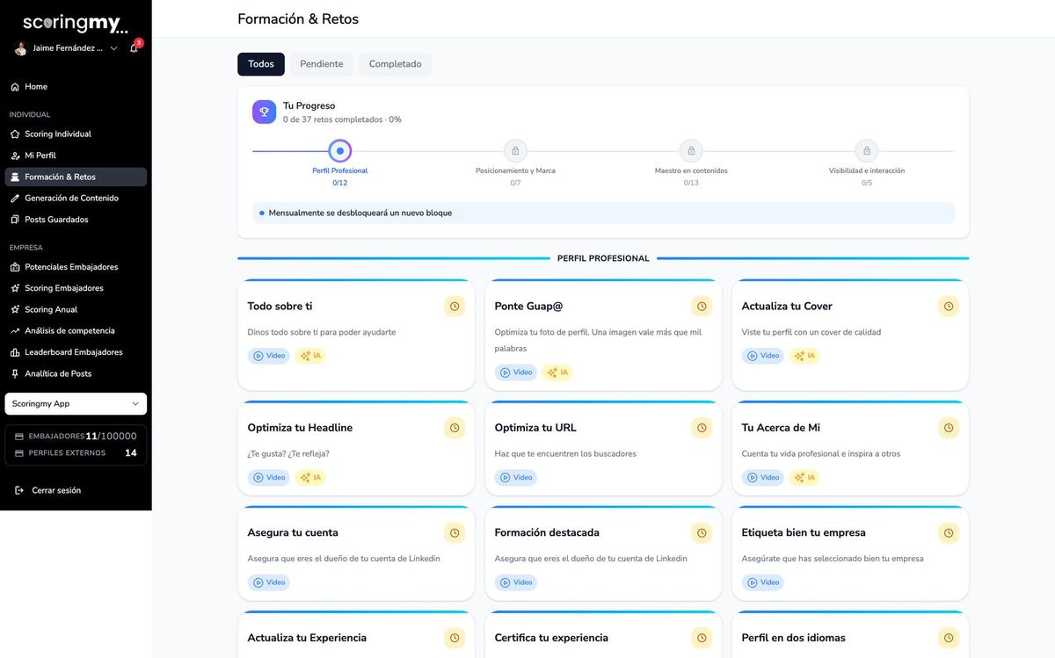The image size is (1055, 658).
Task: Click Video badge on Asegura tu cuenta
Action: pyautogui.click(x=269, y=582)
